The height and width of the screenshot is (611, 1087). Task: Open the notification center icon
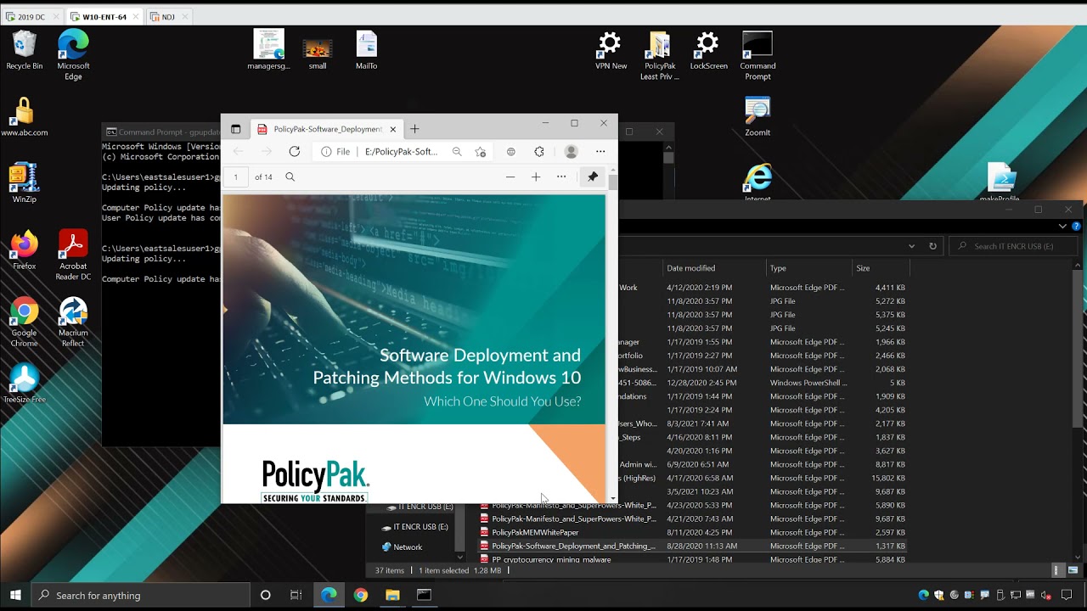tap(1067, 595)
